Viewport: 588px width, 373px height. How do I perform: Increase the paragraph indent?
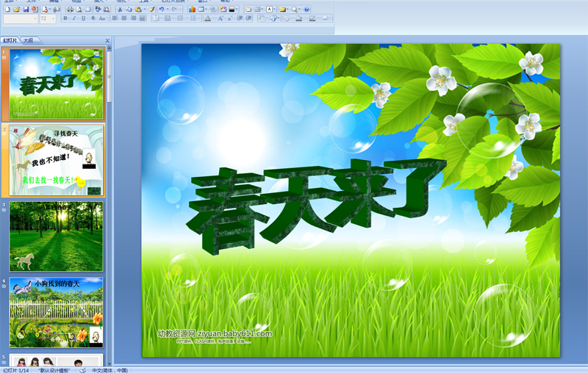coord(248,18)
